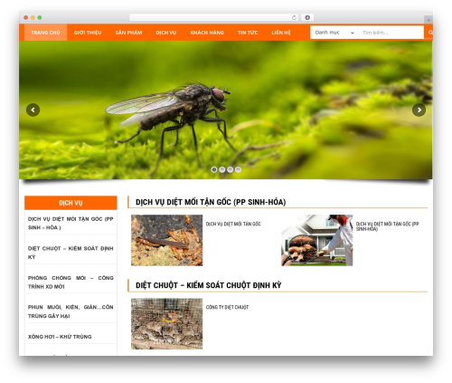
Task: Select the fourth slider pagination dot
Action: pyautogui.click(x=238, y=169)
